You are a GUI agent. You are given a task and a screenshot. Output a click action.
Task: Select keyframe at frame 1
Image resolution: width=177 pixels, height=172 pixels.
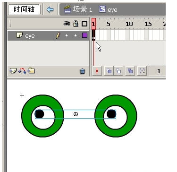93,35
